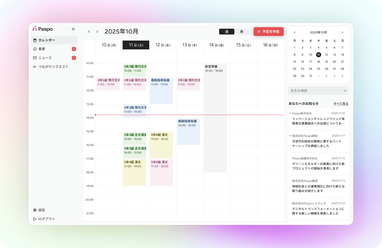The image size is (382, 248).
Task: Open the 3年4組 漢文 17:00 - 19:00 event
Action: coord(135,172)
